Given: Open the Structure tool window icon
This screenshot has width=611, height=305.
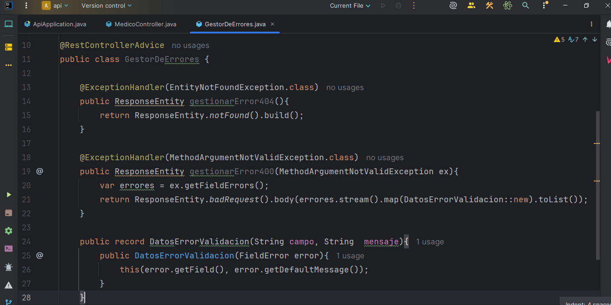Looking at the screenshot, I should 9,47.
